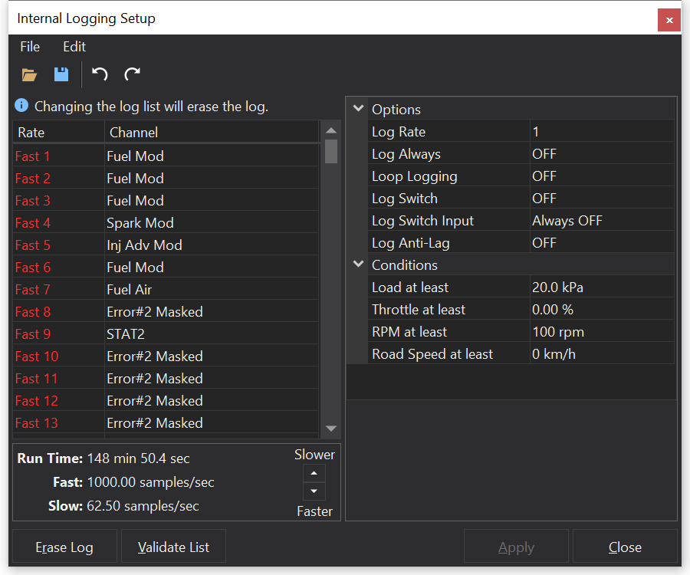Click the Undo arrow icon
The width and height of the screenshot is (690, 575).
(x=100, y=74)
